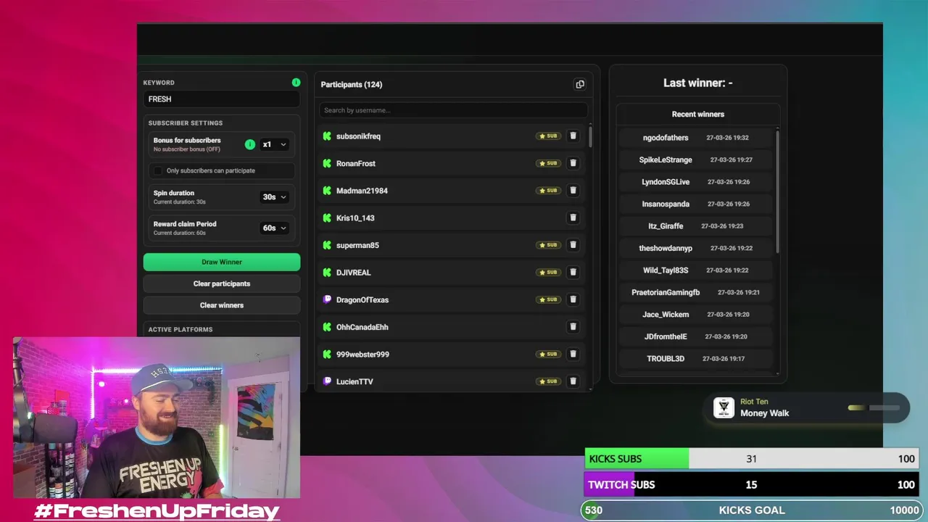The image size is (928, 522).
Task: Click Kicks Subs progress bar
Action: [751, 459]
